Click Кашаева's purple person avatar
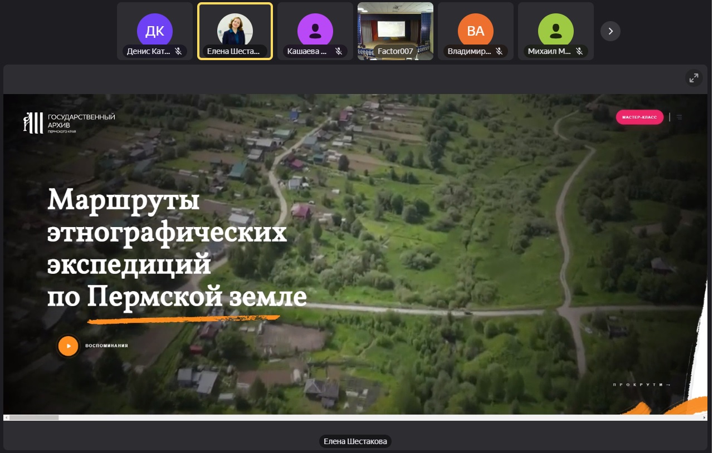The width and height of the screenshot is (713, 453). coord(315,31)
